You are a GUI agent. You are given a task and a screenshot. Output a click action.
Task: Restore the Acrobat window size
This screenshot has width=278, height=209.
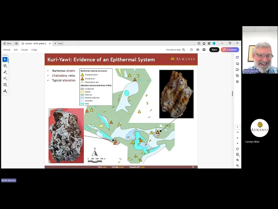(230, 43)
